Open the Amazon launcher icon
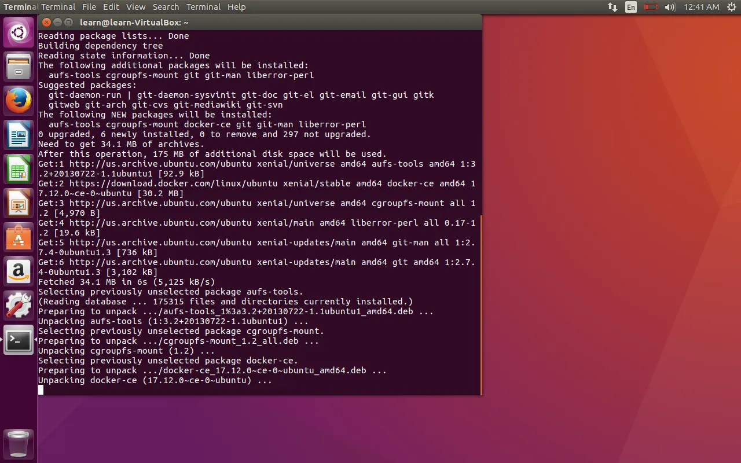This screenshot has width=741, height=463. (19, 271)
